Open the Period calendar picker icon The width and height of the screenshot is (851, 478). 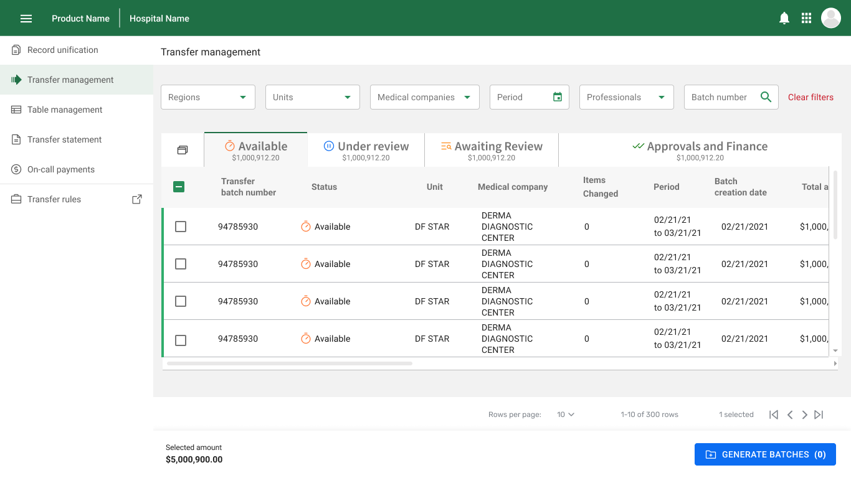558,97
